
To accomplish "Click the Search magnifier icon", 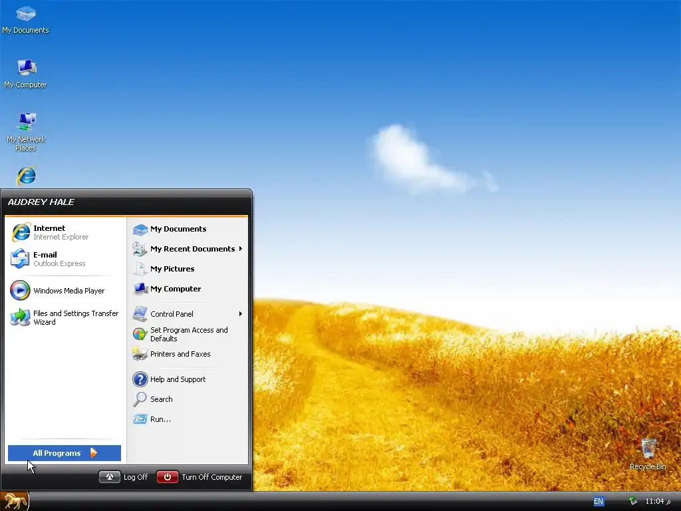I will pyautogui.click(x=140, y=399).
